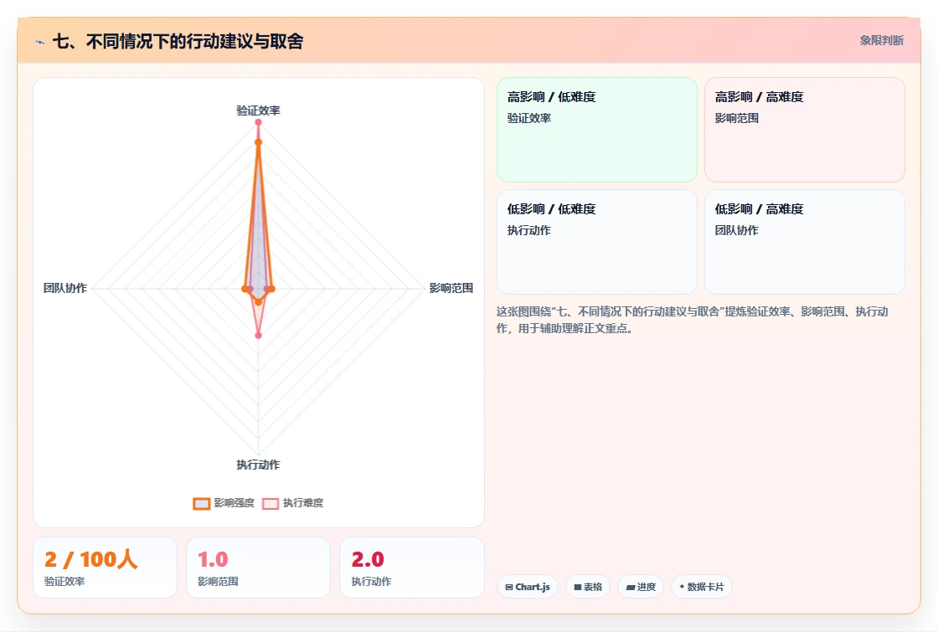Click the pink 执行动作 data point below center

(259, 336)
